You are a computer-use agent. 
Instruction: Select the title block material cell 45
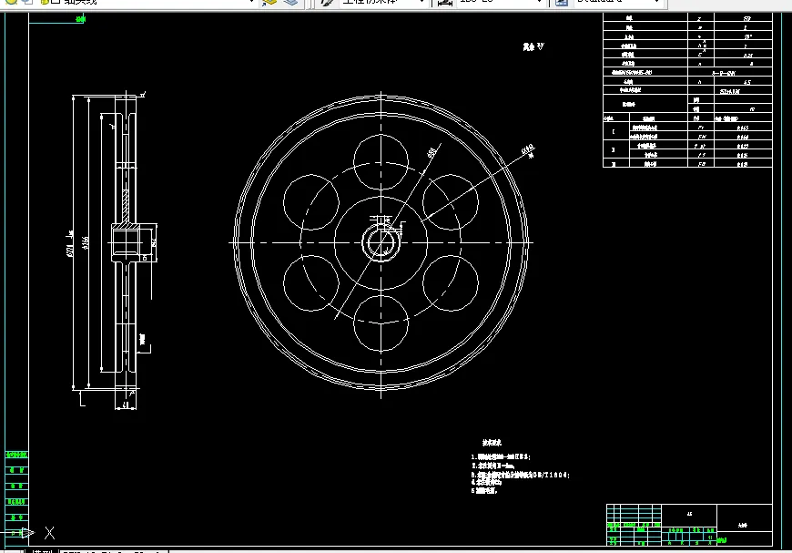(x=689, y=514)
